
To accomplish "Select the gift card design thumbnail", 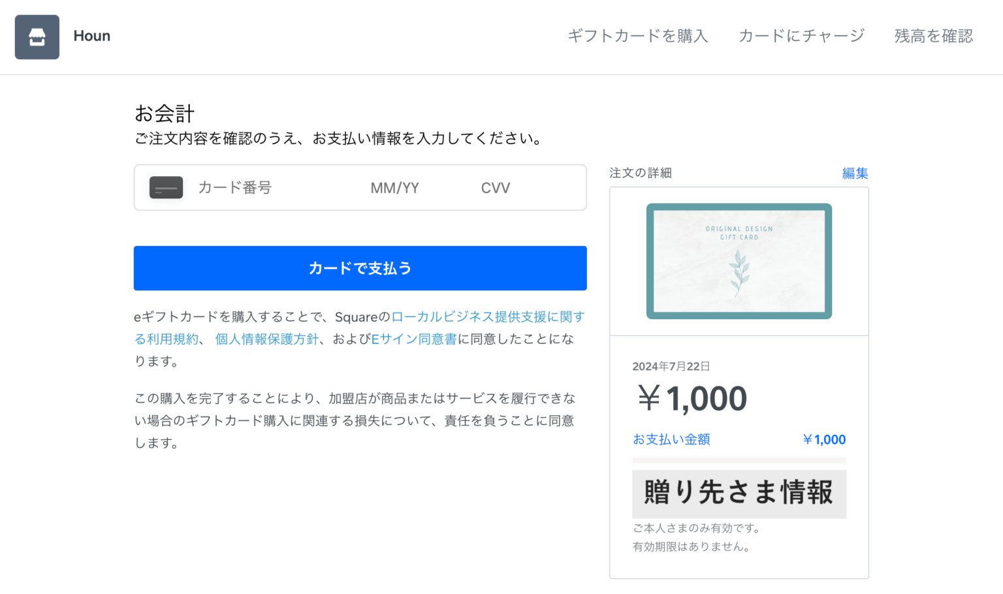I will click(x=739, y=260).
